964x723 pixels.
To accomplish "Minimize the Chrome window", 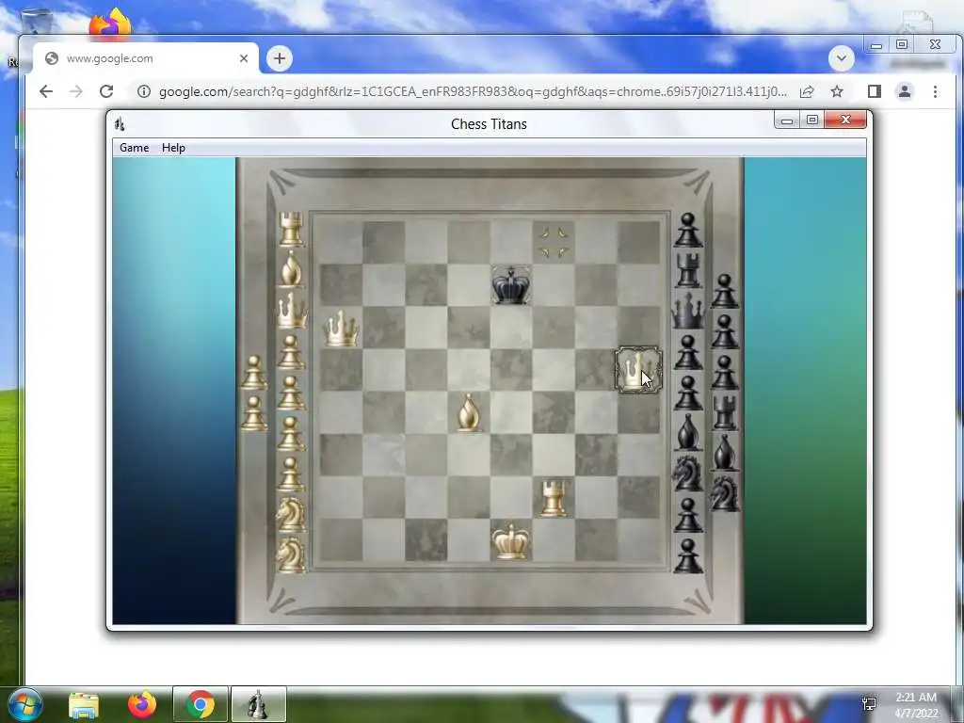I will pyautogui.click(x=876, y=45).
